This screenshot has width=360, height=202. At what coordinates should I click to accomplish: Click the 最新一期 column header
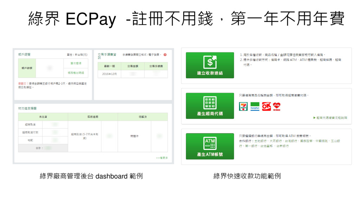pyautogui.click(x=110, y=66)
